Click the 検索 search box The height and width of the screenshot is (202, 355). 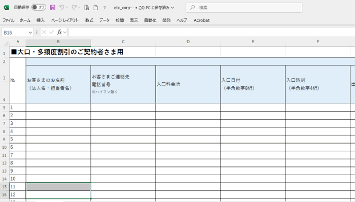click(244, 8)
